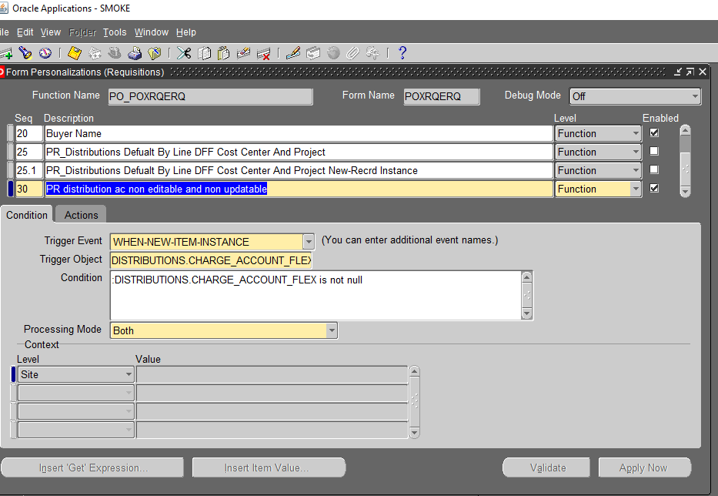The width and height of the screenshot is (718, 496).
Task: Open the Debug Mode dropdown
Action: tap(693, 96)
